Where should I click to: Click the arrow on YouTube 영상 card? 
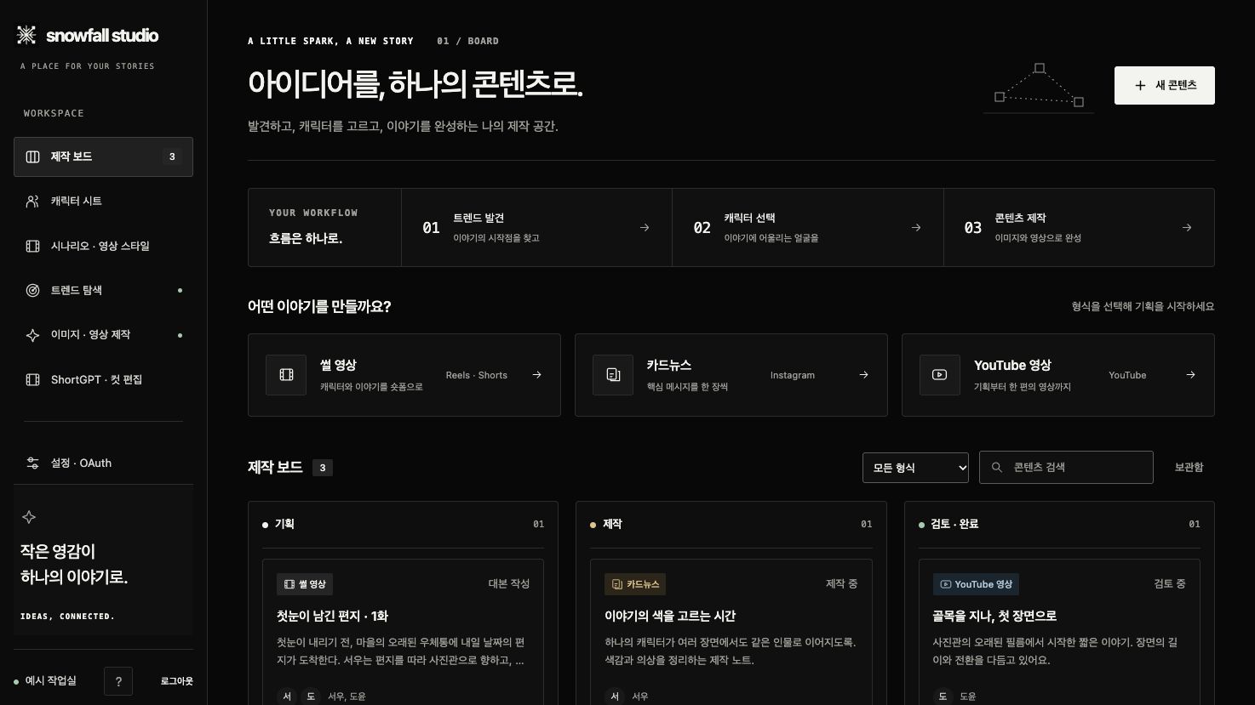pos(1190,375)
